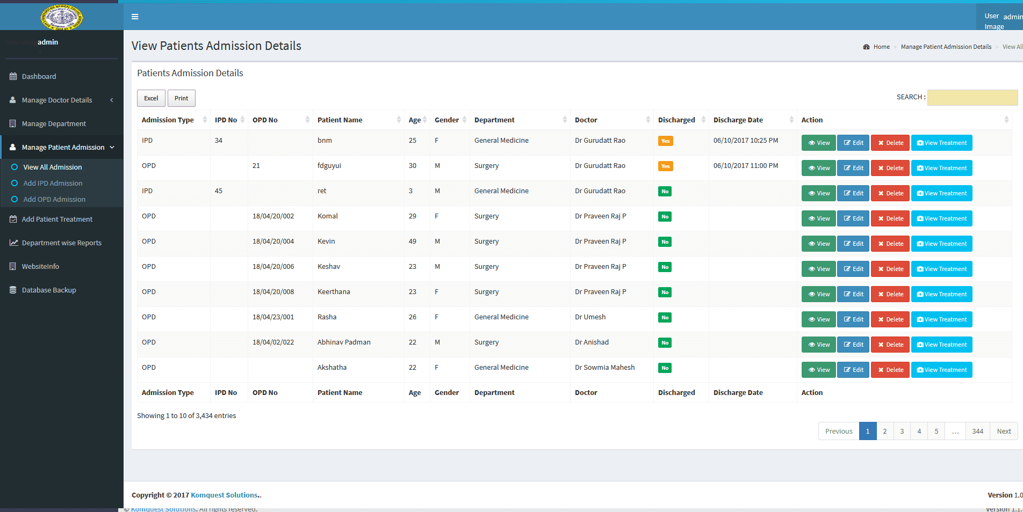This screenshot has height=512, width=1023.
Task: Select Add OPD Admission circle option
Action: [15, 199]
